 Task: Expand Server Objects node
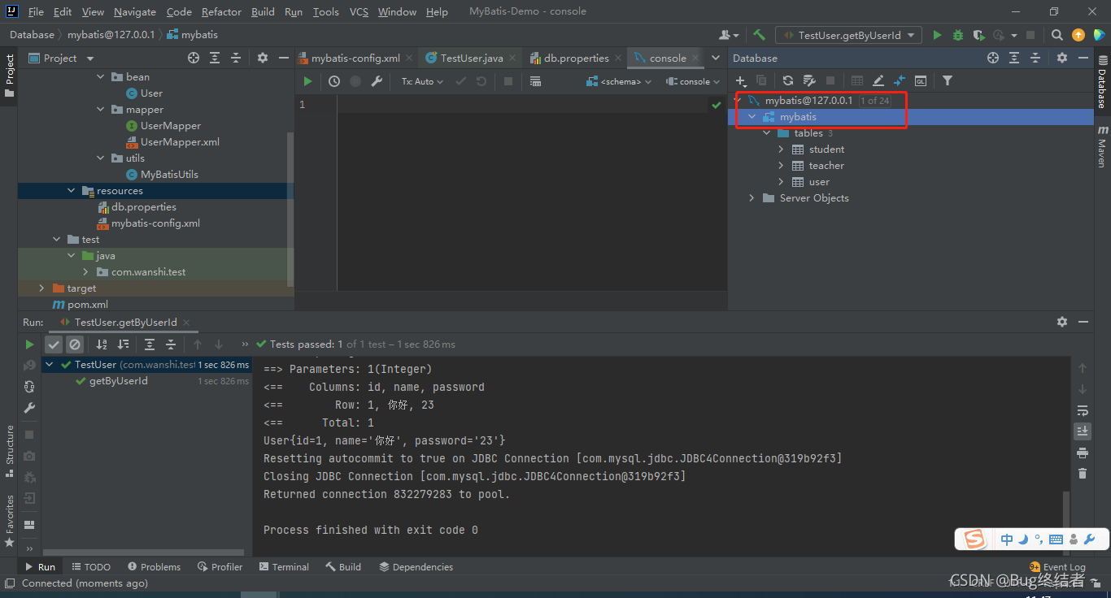pos(752,198)
